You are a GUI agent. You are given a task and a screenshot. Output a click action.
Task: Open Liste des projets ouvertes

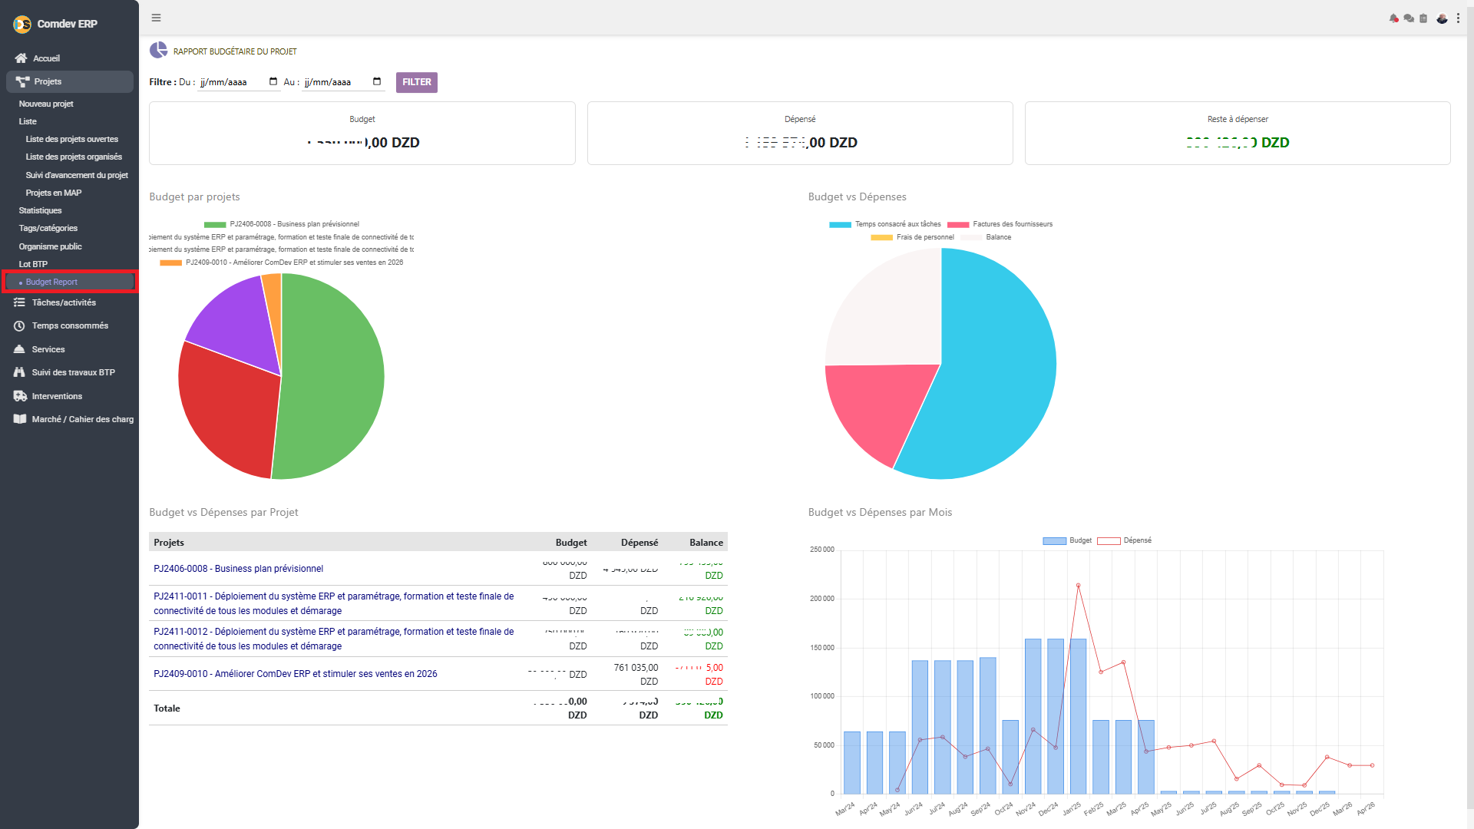coord(72,139)
